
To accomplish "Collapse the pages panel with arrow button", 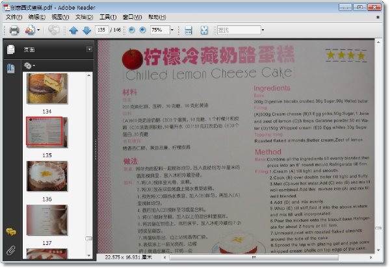I will 89,49.
